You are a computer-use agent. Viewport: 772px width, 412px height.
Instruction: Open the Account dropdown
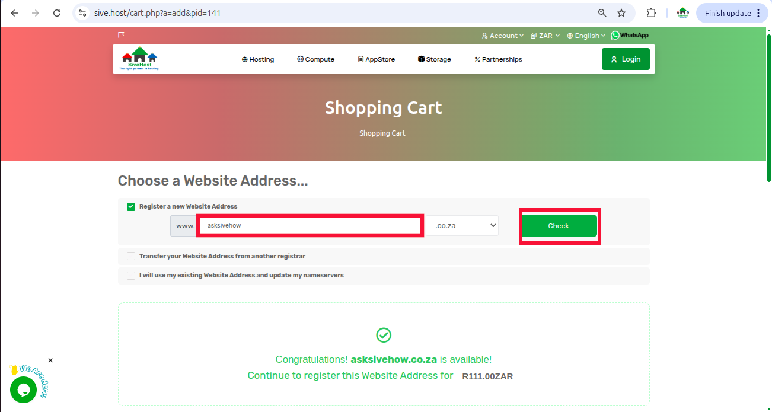click(x=502, y=36)
